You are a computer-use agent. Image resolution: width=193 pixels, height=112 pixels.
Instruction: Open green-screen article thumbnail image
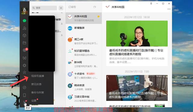[137, 34]
